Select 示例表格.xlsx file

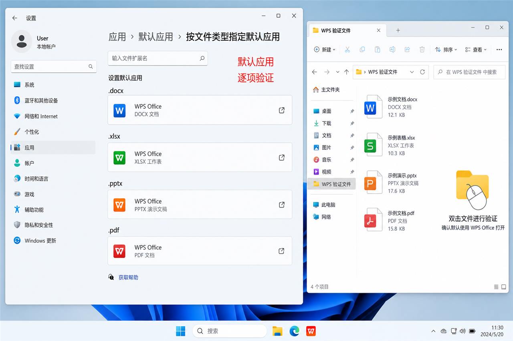[390, 146]
